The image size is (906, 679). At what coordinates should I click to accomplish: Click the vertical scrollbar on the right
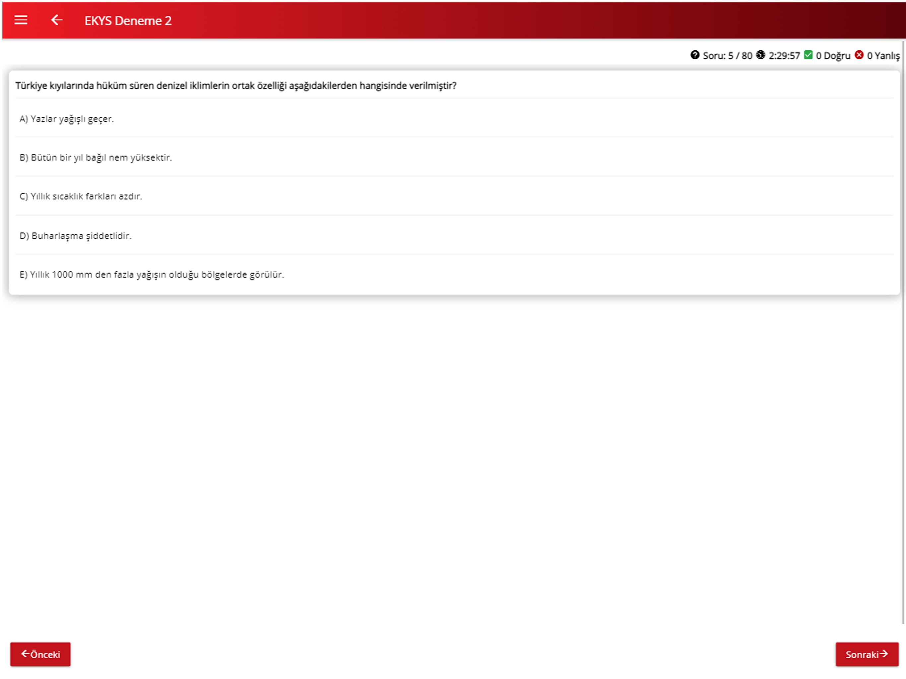[x=903, y=332]
